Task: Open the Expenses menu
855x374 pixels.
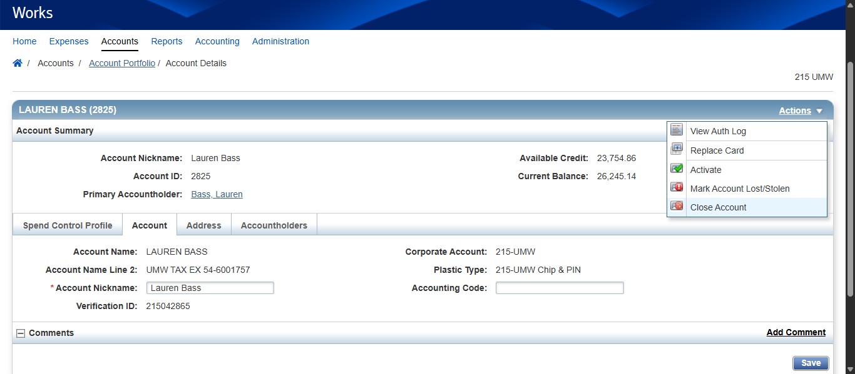Action: pyautogui.click(x=69, y=41)
